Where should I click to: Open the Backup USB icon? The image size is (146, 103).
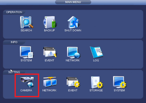[x=50, y=22]
